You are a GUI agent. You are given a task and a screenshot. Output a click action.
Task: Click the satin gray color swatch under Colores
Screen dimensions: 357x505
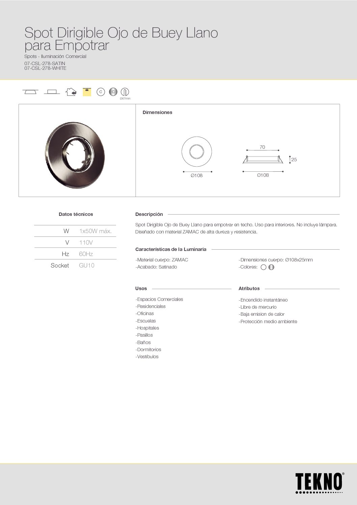point(271,267)
